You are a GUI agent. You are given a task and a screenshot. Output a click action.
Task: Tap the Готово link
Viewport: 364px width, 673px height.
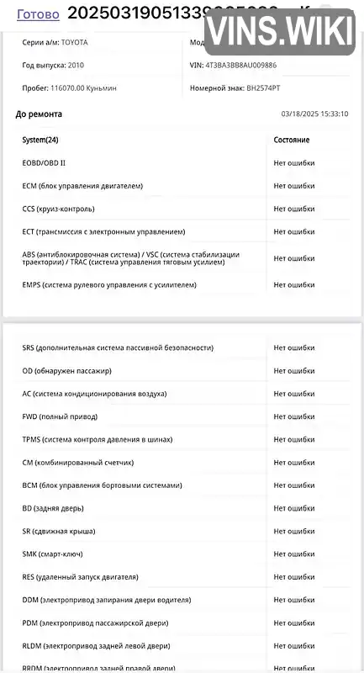[38, 14]
